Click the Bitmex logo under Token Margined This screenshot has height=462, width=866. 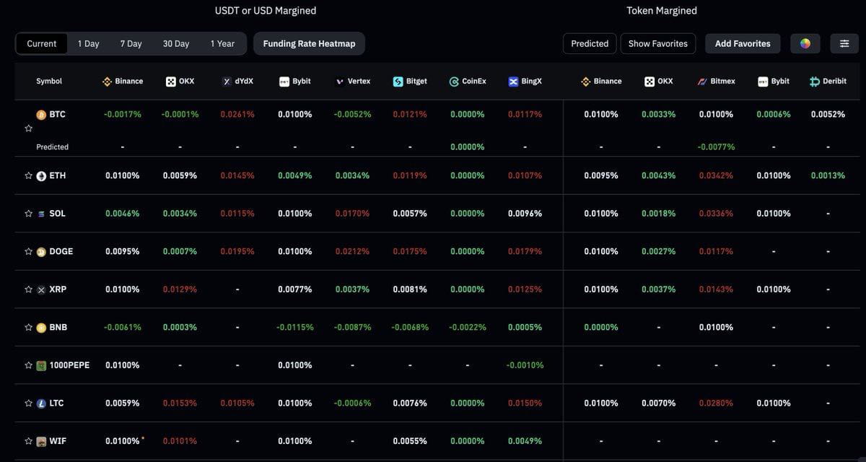(x=701, y=81)
